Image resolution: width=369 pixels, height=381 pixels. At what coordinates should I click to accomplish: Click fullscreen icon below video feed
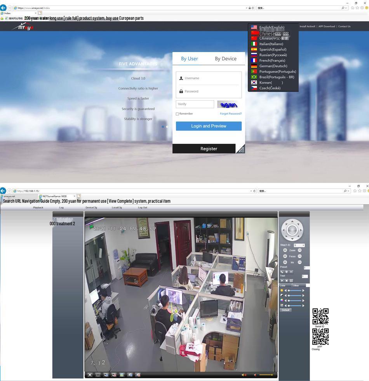90,375
